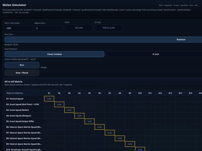This screenshot has height=151, width=202.
Task: Click the B15 column header
Action: point(190,93)
